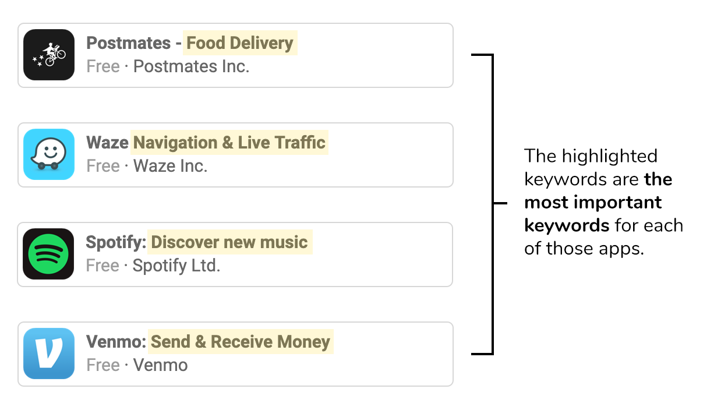Click the Venmo app icon
The width and height of the screenshot is (728, 403).
pyautogui.click(x=49, y=353)
